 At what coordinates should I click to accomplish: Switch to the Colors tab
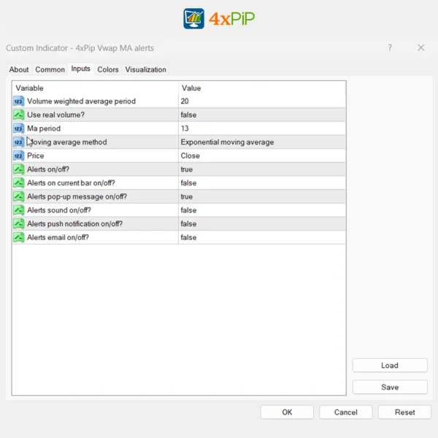[x=108, y=70]
